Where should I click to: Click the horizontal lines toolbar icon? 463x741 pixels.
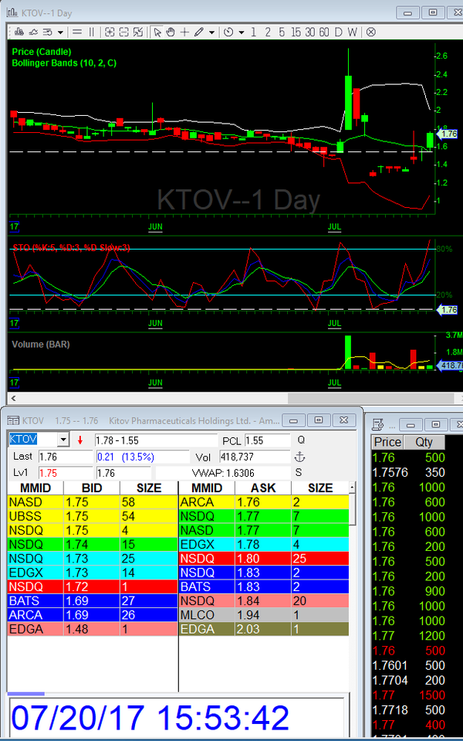[78, 32]
